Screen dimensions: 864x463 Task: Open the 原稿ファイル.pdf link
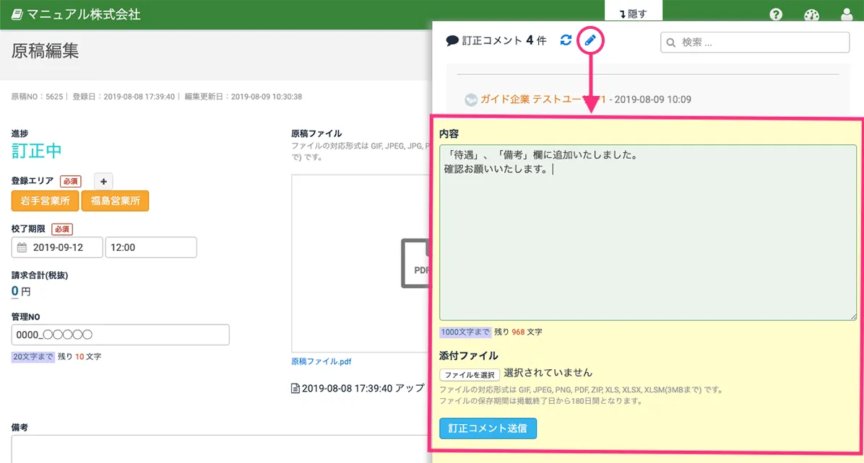point(321,361)
